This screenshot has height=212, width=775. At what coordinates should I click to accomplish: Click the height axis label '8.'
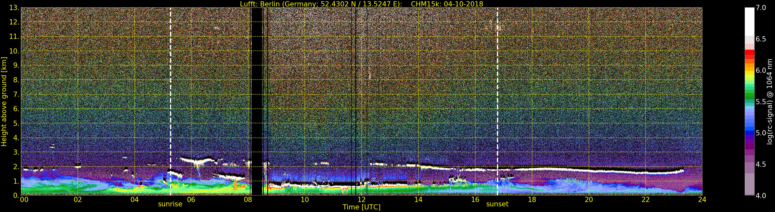(16, 80)
